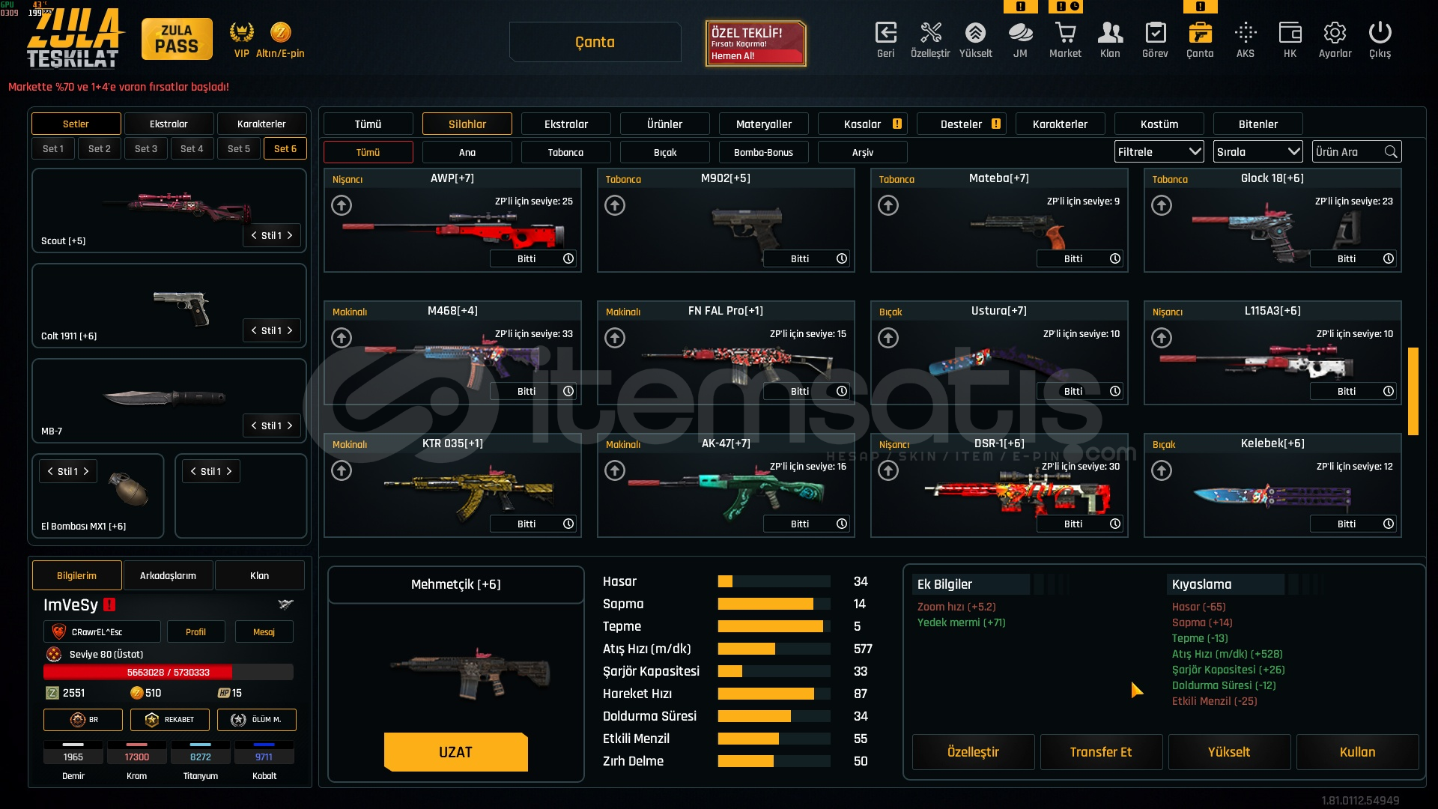Open the Filtrele dropdown
1438x809 pixels.
point(1159,151)
